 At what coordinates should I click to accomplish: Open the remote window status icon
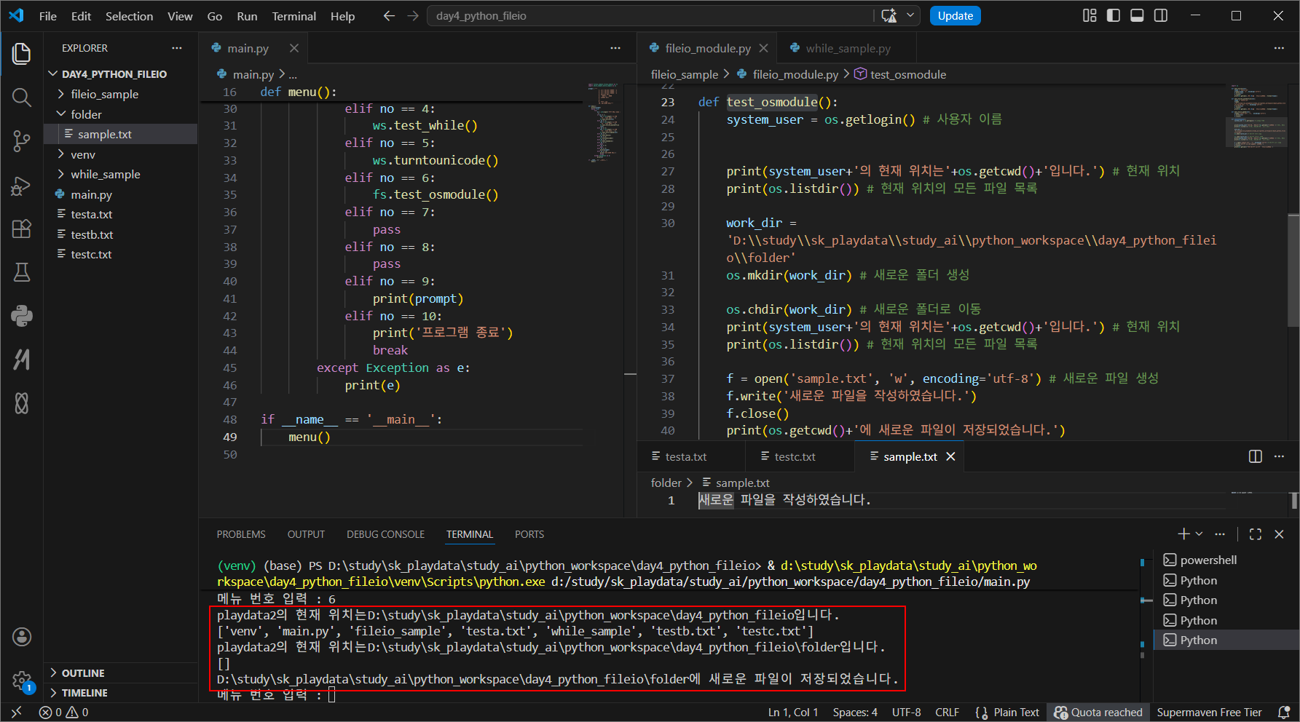coord(17,713)
